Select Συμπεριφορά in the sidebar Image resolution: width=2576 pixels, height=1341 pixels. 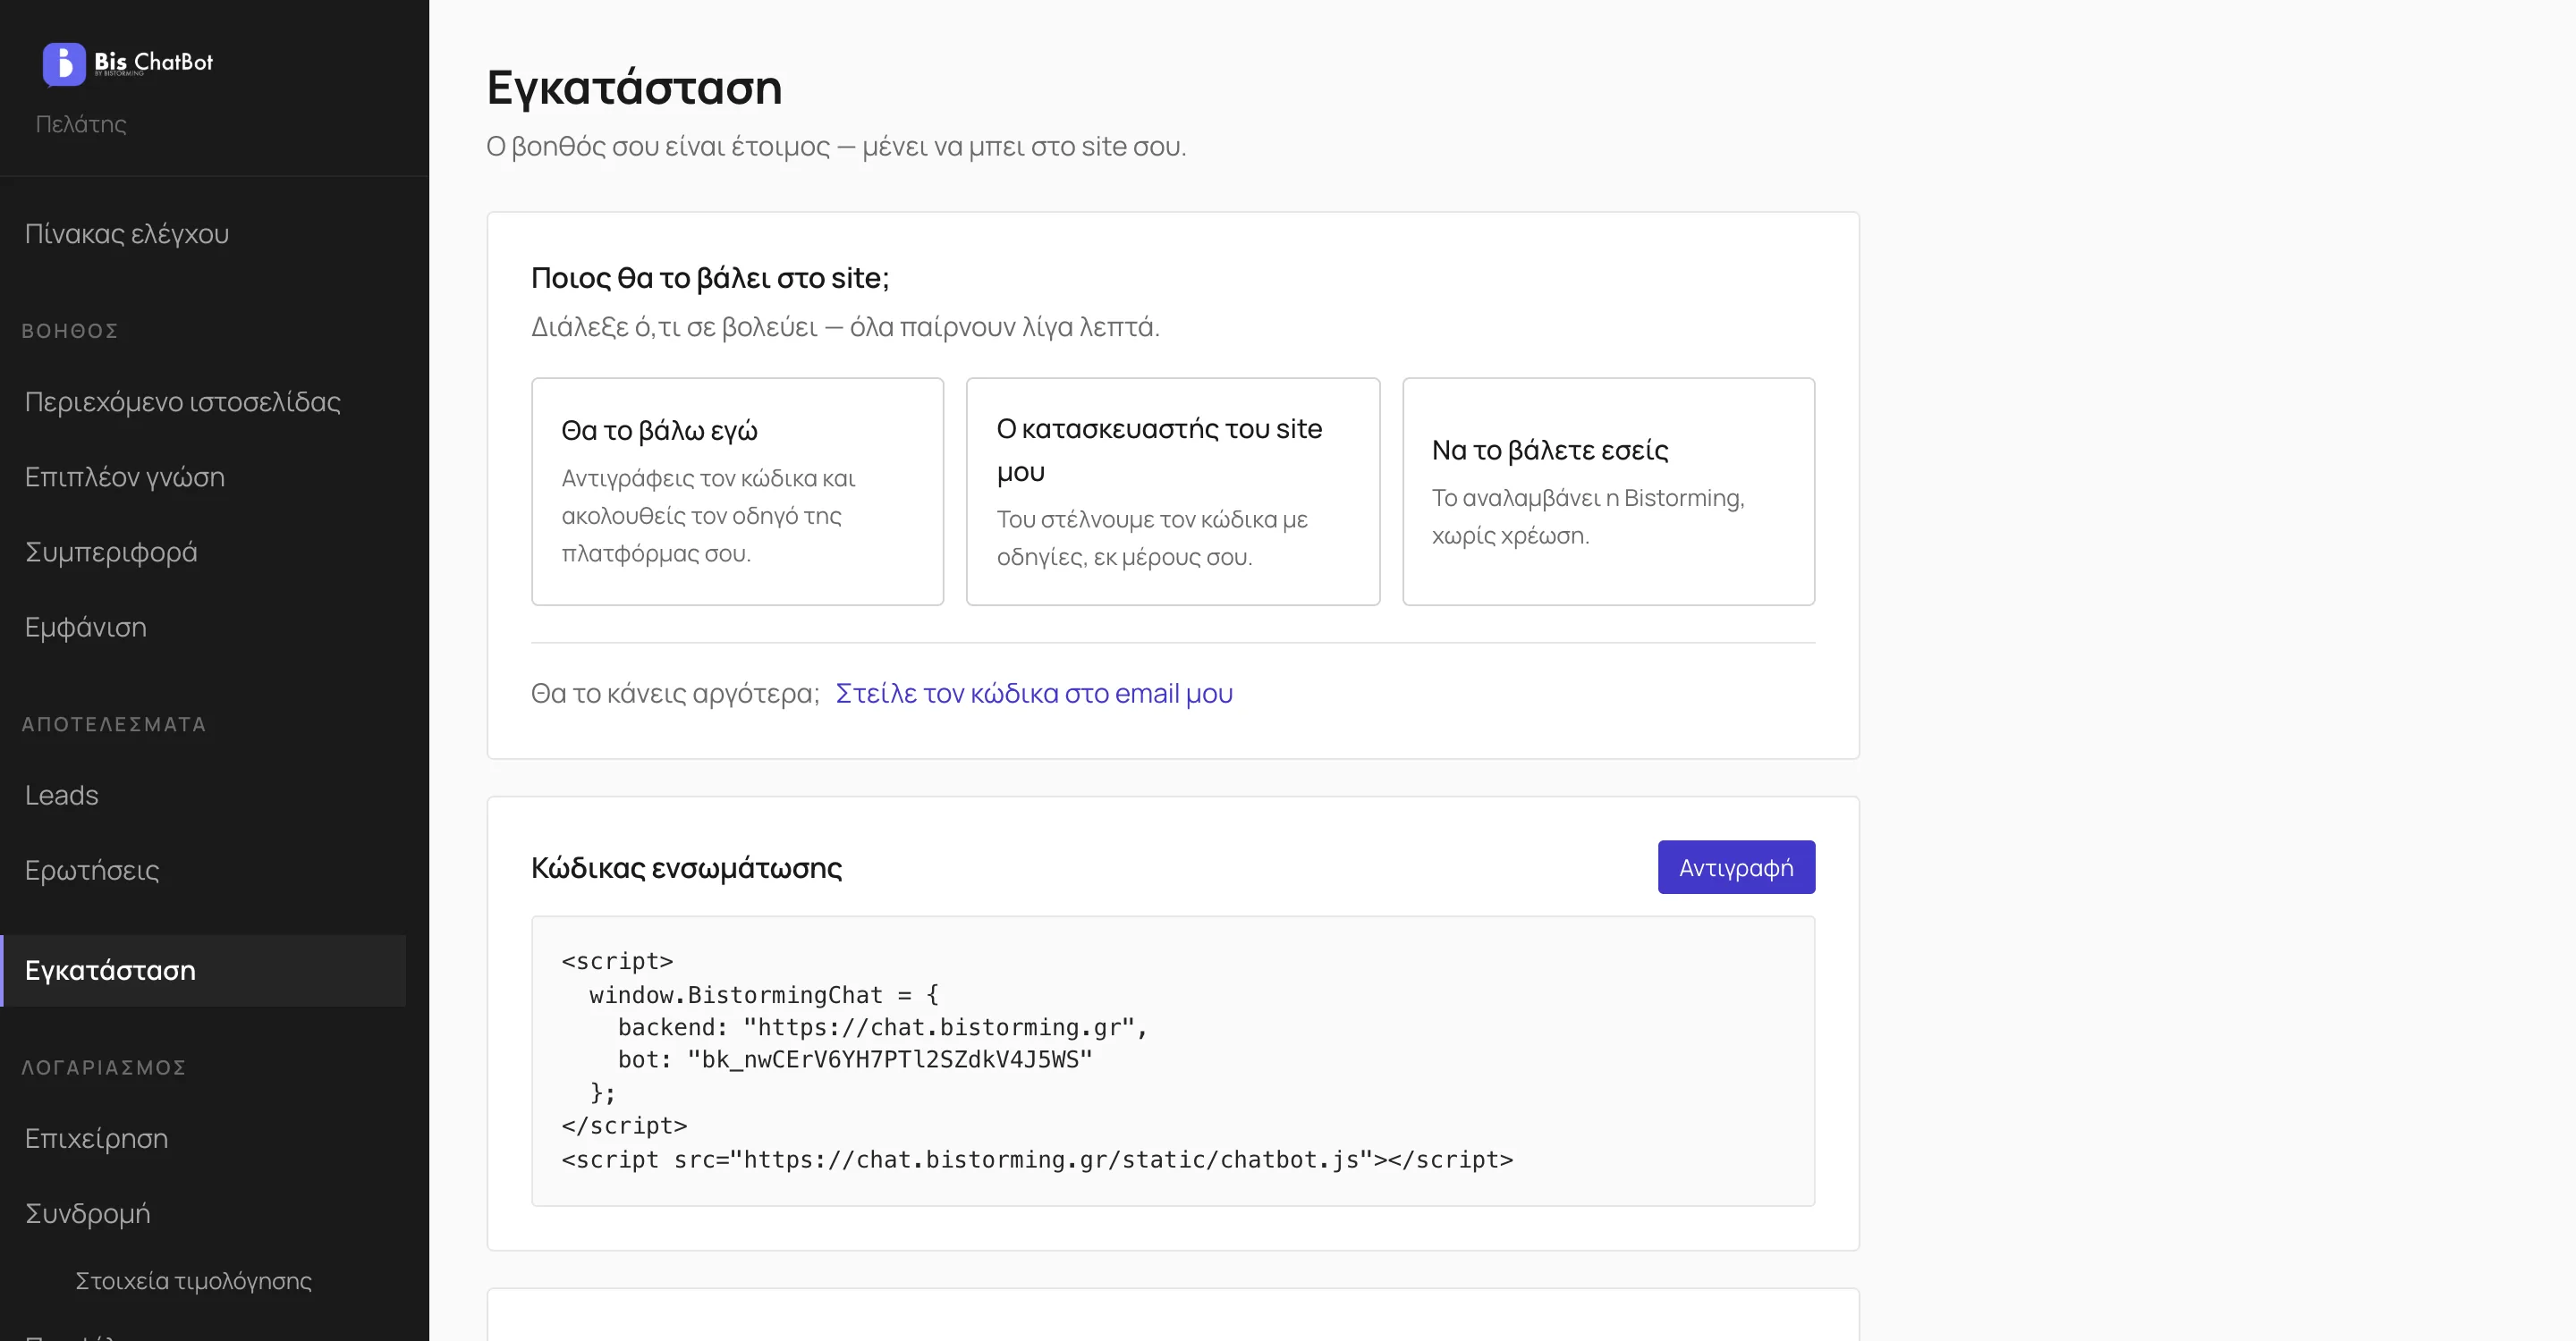[111, 552]
